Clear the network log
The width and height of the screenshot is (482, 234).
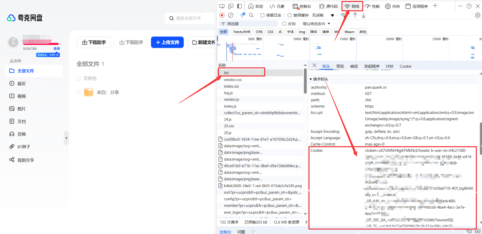point(231,15)
